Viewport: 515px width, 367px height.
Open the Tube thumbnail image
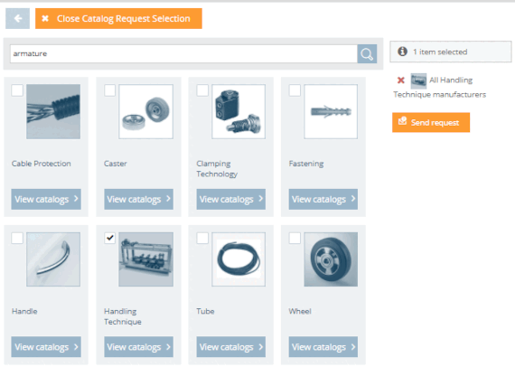[239, 259]
